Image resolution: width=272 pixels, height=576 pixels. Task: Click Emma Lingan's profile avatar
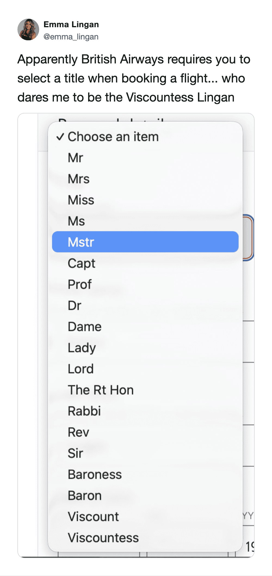[28, 29]
